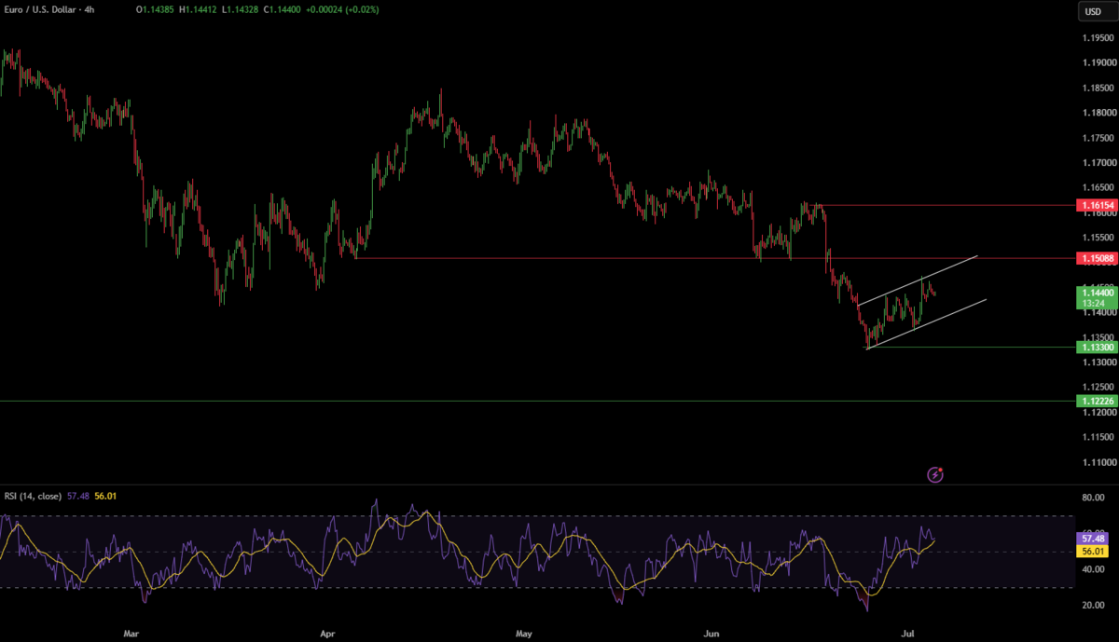This screenshot has height=642, width=1119.
Task: Select the upper white channel trendline
Action: point(918,279)
